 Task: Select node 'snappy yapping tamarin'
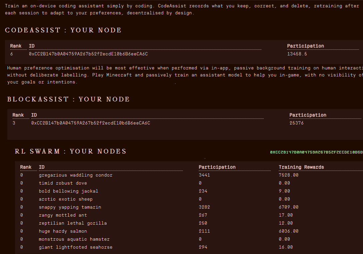coord(70,207)
